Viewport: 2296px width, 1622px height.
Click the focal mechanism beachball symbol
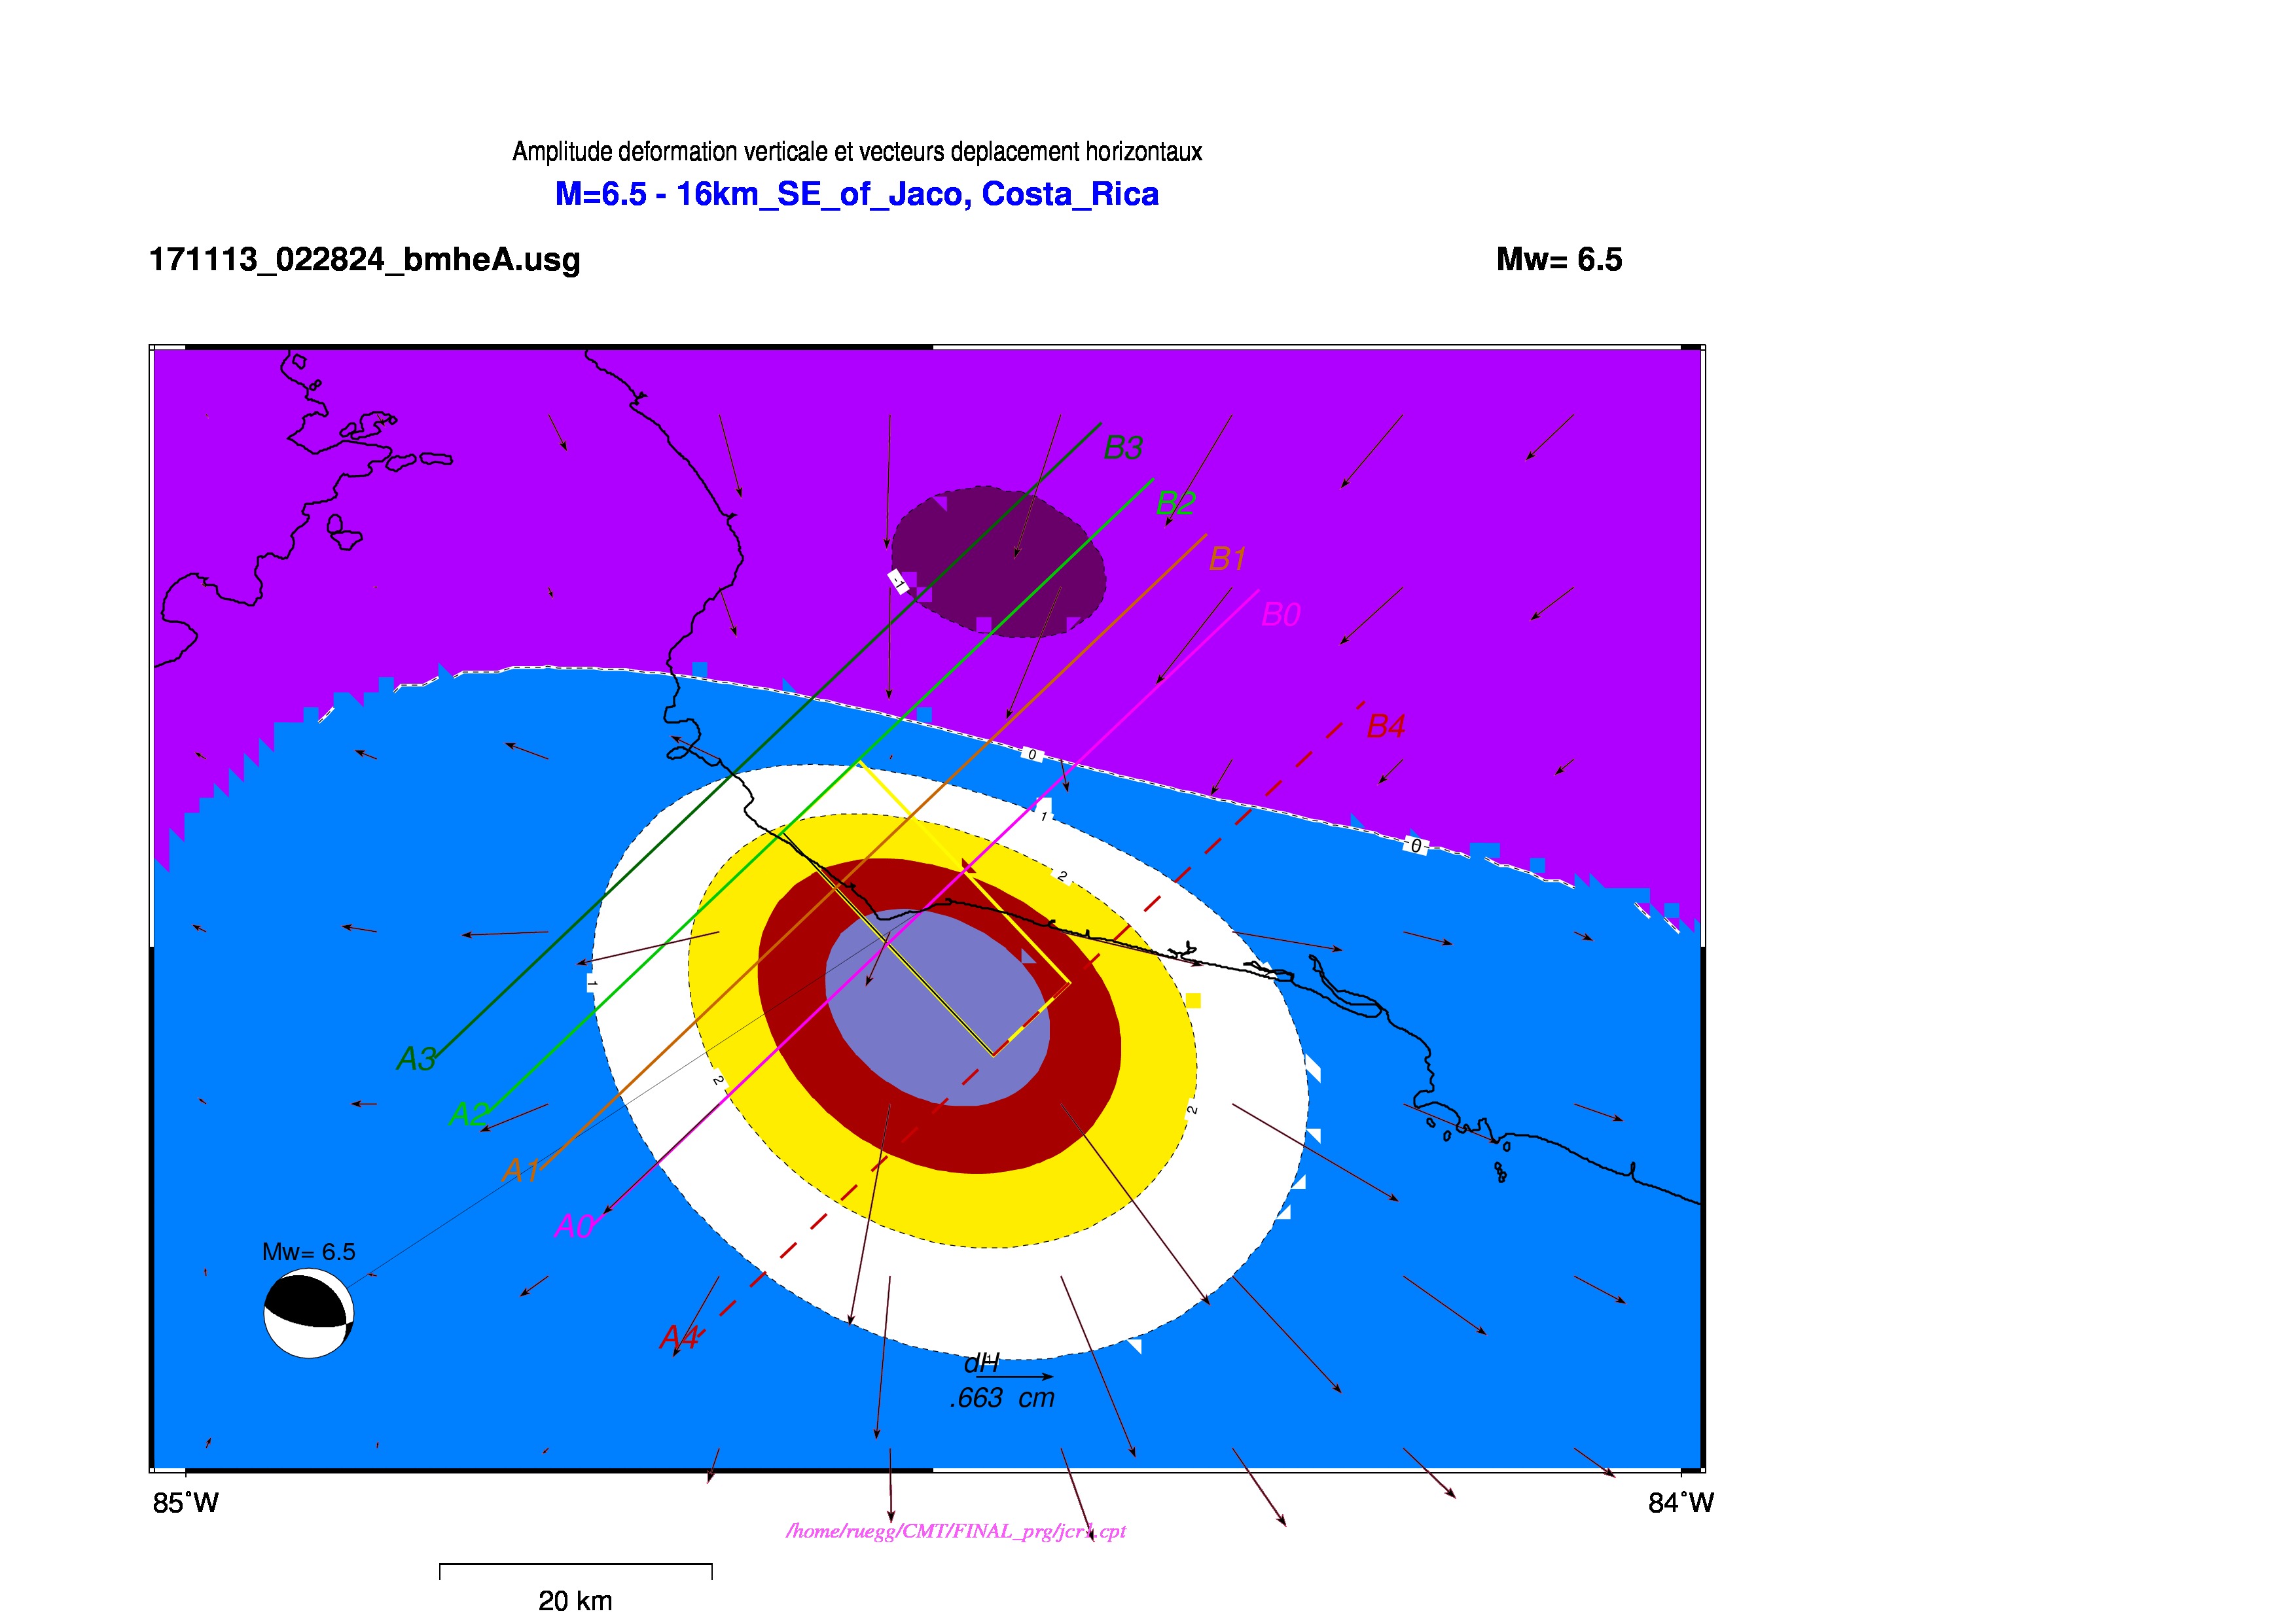click(x=309, y=1313)
